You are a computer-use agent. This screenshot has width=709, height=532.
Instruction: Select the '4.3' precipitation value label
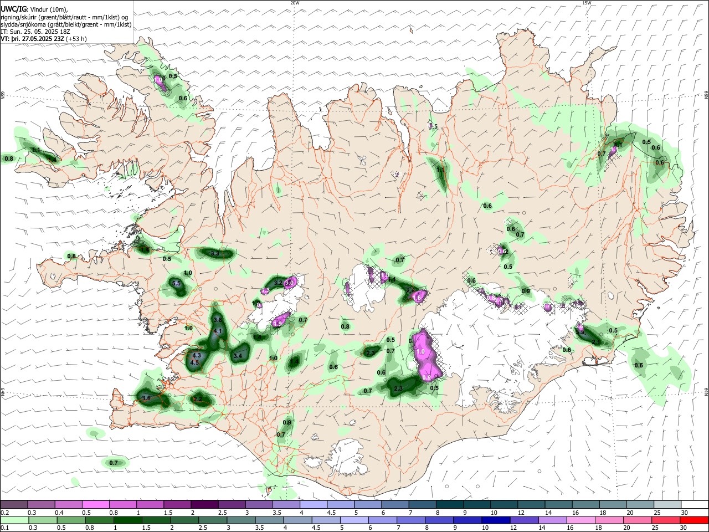pos(196,356)
